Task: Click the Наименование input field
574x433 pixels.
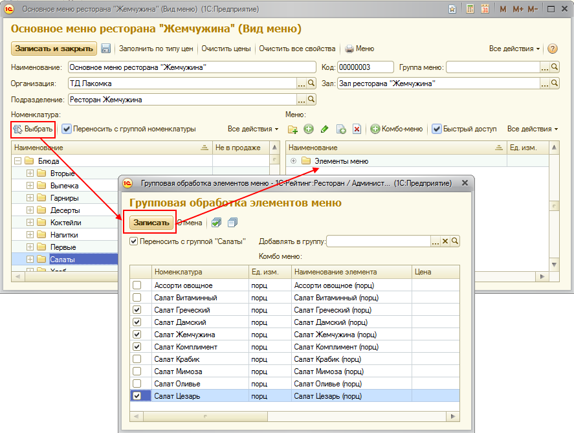Action: click(x=191, y=67)
